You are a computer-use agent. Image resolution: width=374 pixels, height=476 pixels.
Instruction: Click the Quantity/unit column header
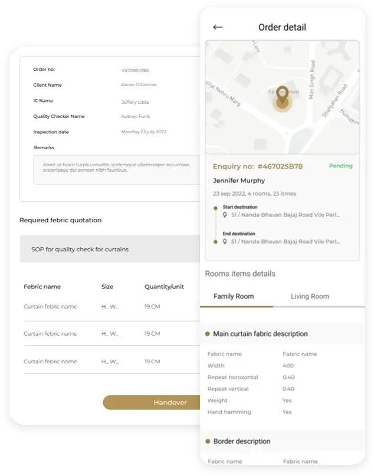point(164,287)
